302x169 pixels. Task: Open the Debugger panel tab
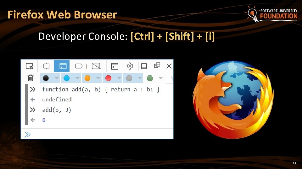coord(79,66)
